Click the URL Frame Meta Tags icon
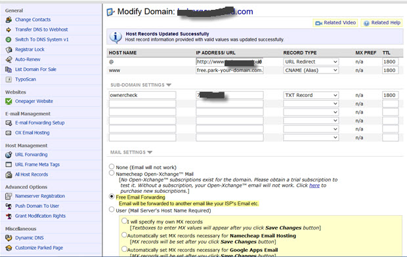The height and width of the screenshot is (257, 407). (x=9, y=165)
